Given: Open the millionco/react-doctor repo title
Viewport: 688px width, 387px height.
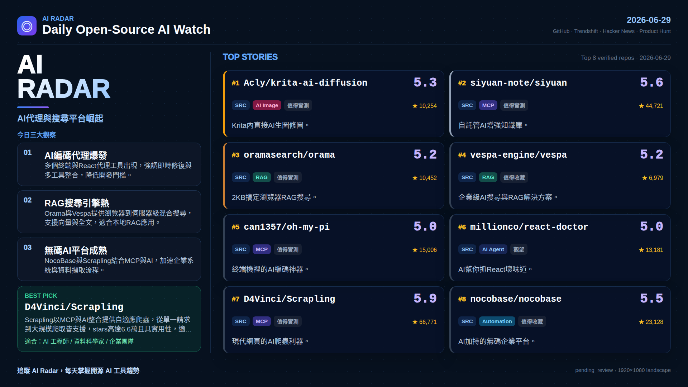Looking at the screenshot, I should [x=529, y=227].
